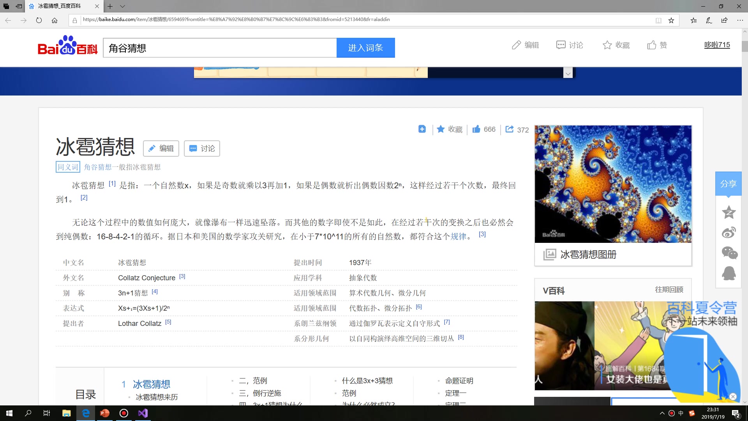Open the tab preview chevron
The width and height of the screenshot is (748, 421).
[122, 6]
